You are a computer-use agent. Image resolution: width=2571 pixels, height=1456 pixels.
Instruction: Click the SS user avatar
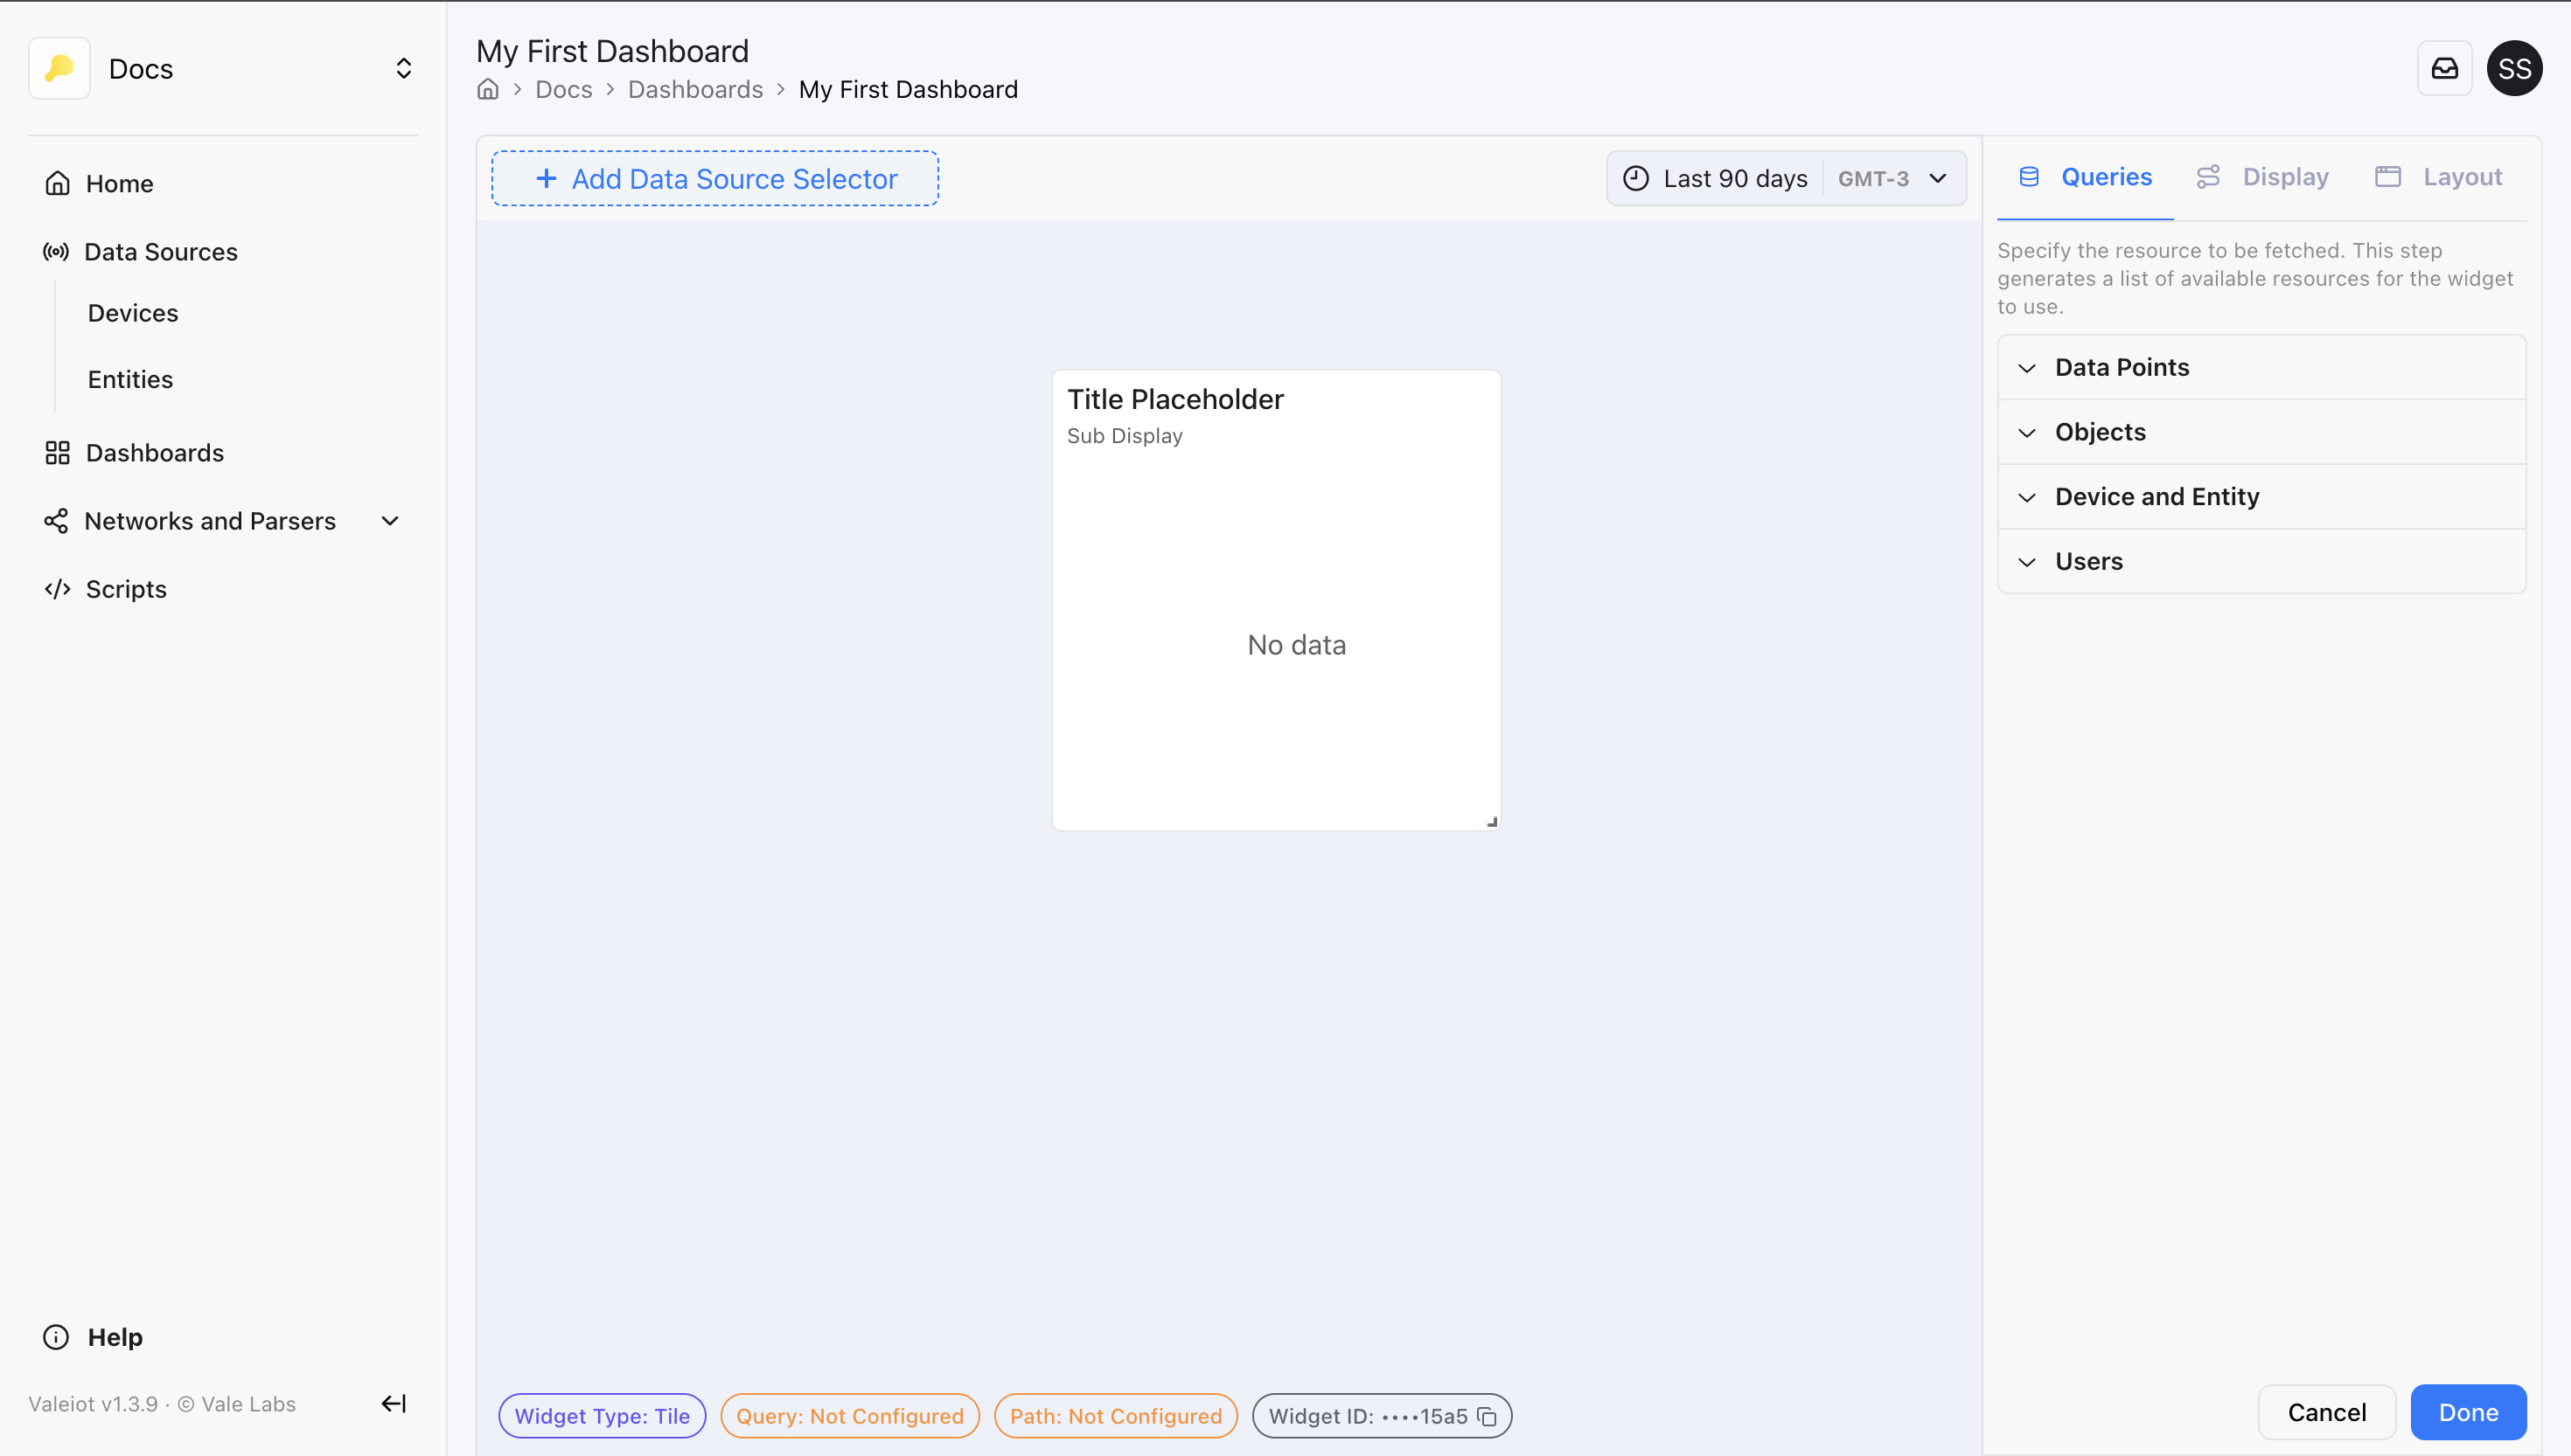pyautogui.click(x=2516, y=68)
